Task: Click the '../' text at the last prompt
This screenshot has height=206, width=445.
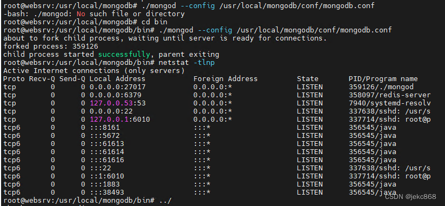Action: (165, 201)
